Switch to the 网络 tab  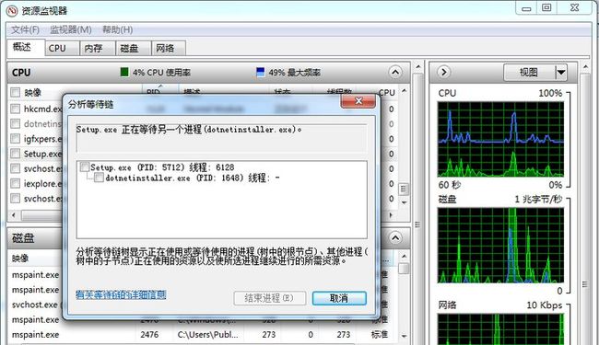(169, 49)
